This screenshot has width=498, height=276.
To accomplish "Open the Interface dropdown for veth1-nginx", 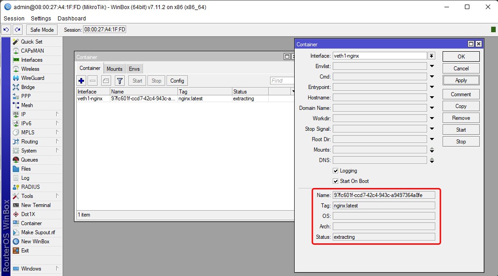I will [x=431, y=56].
